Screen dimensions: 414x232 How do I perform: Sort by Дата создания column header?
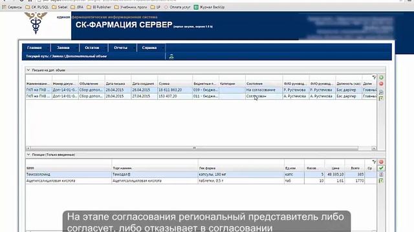tap(144, 84)
